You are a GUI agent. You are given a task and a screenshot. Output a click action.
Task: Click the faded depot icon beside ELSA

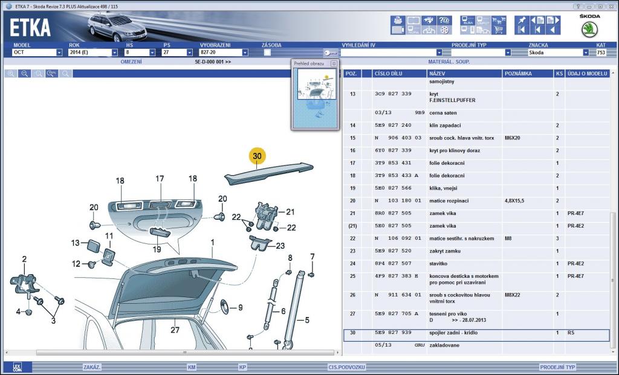(483, 21)
